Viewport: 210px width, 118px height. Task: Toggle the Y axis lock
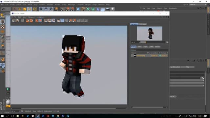46,9
